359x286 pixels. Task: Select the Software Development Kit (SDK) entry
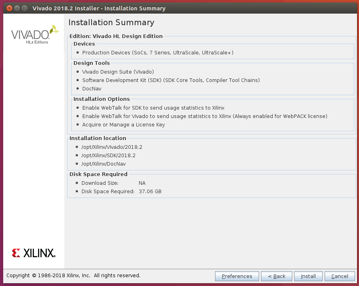coord(171,80)
